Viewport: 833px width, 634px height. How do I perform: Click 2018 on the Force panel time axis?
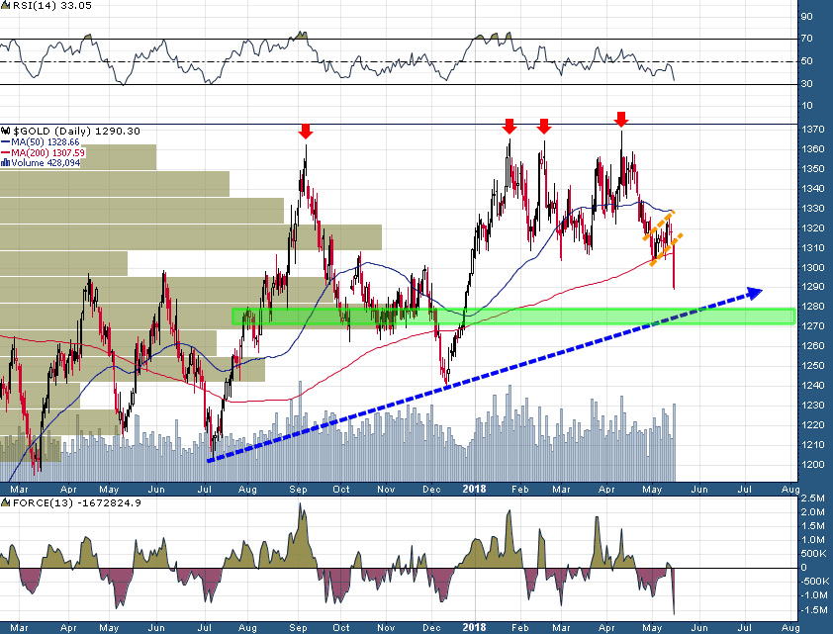tap(474, 628)
